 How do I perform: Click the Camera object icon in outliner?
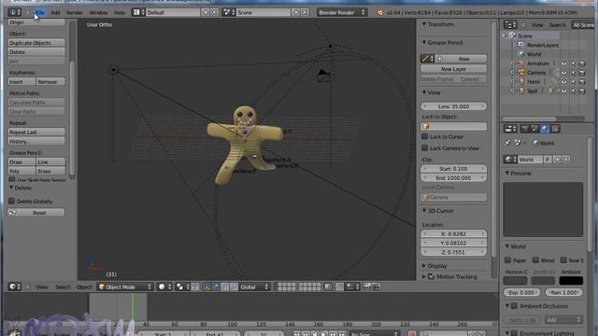(x=521, y=73)
